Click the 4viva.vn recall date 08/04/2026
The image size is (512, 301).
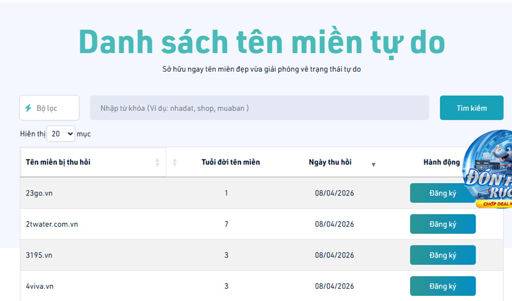[334, 286]
